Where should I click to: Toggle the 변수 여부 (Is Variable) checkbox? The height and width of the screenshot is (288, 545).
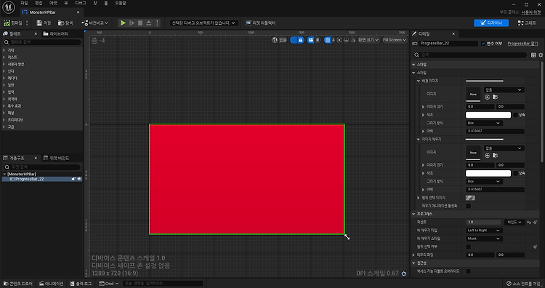pos(483,44)
